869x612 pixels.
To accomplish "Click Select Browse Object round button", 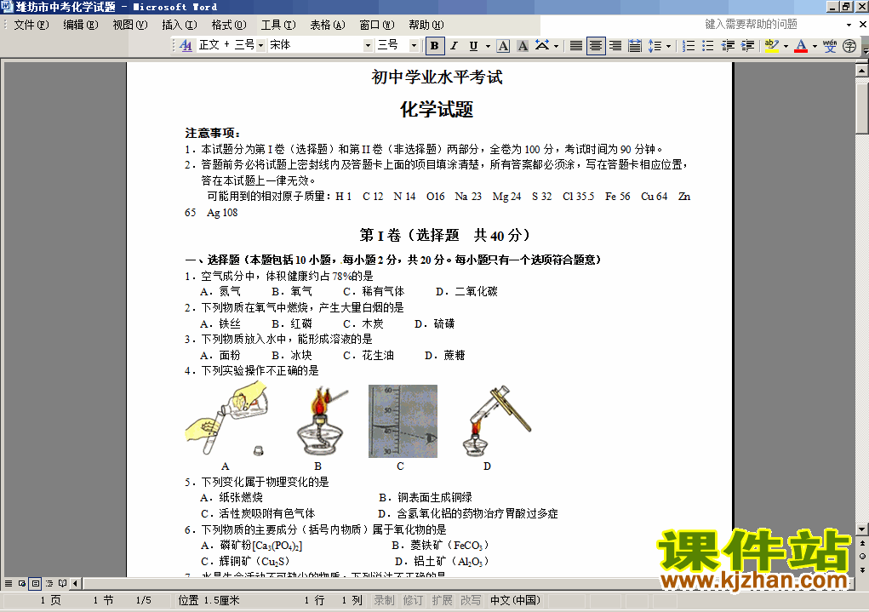I will pyautogui.click(x=862, y=556).
